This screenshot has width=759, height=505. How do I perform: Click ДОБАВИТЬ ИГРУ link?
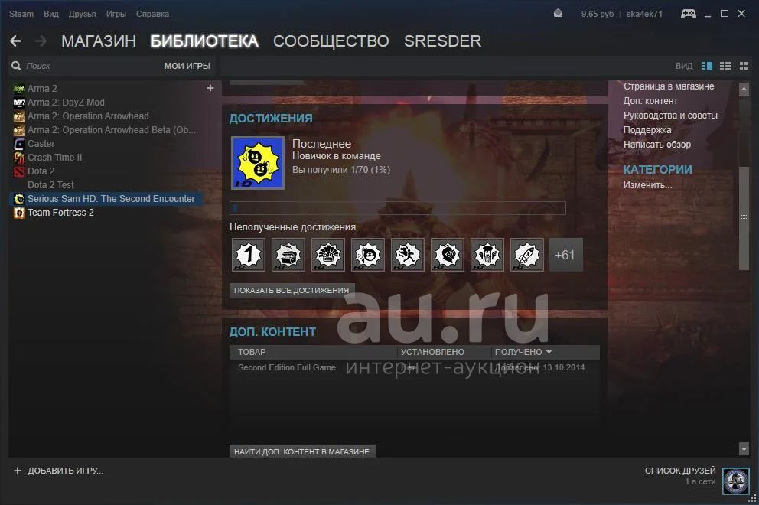[65, 471]
